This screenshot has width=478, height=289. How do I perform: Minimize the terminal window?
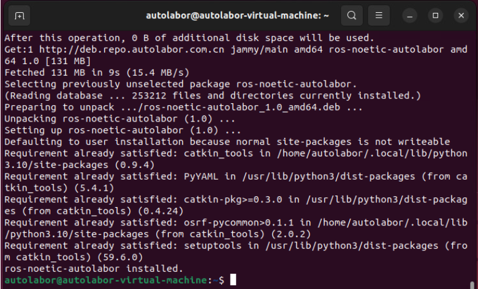tap(410, 15)
